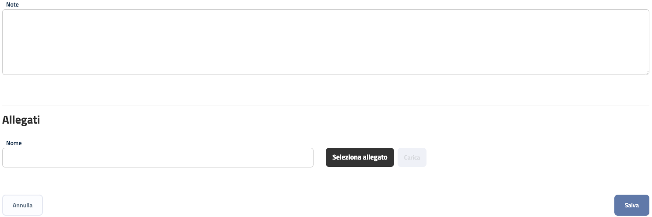Click Annulla to discard changes
The height and width of the screenshot is (217, 652).
(x=22, y=205)
